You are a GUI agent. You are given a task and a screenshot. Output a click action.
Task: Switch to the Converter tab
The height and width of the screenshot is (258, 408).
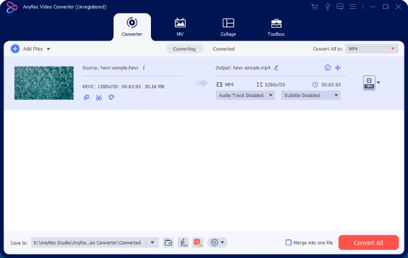(x=132, y=27)
